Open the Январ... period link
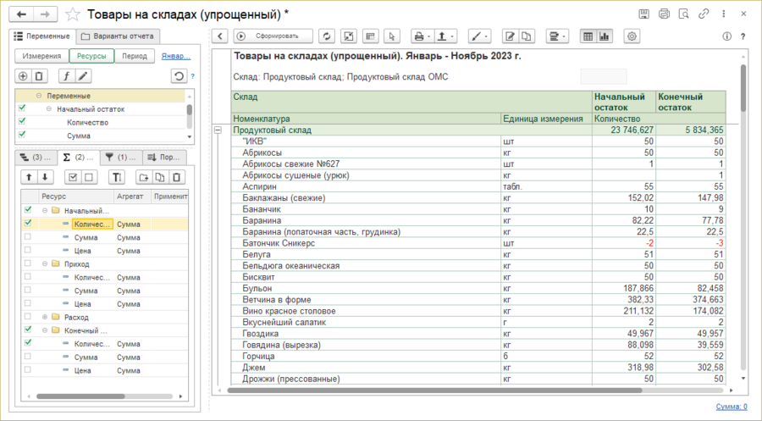The image size is (762, 421). tap(176, 56)
